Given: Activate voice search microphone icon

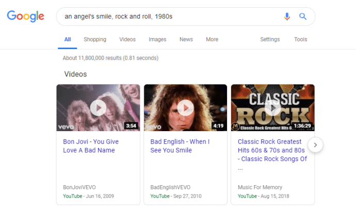Looking at the screenshot, I should 287,16.
